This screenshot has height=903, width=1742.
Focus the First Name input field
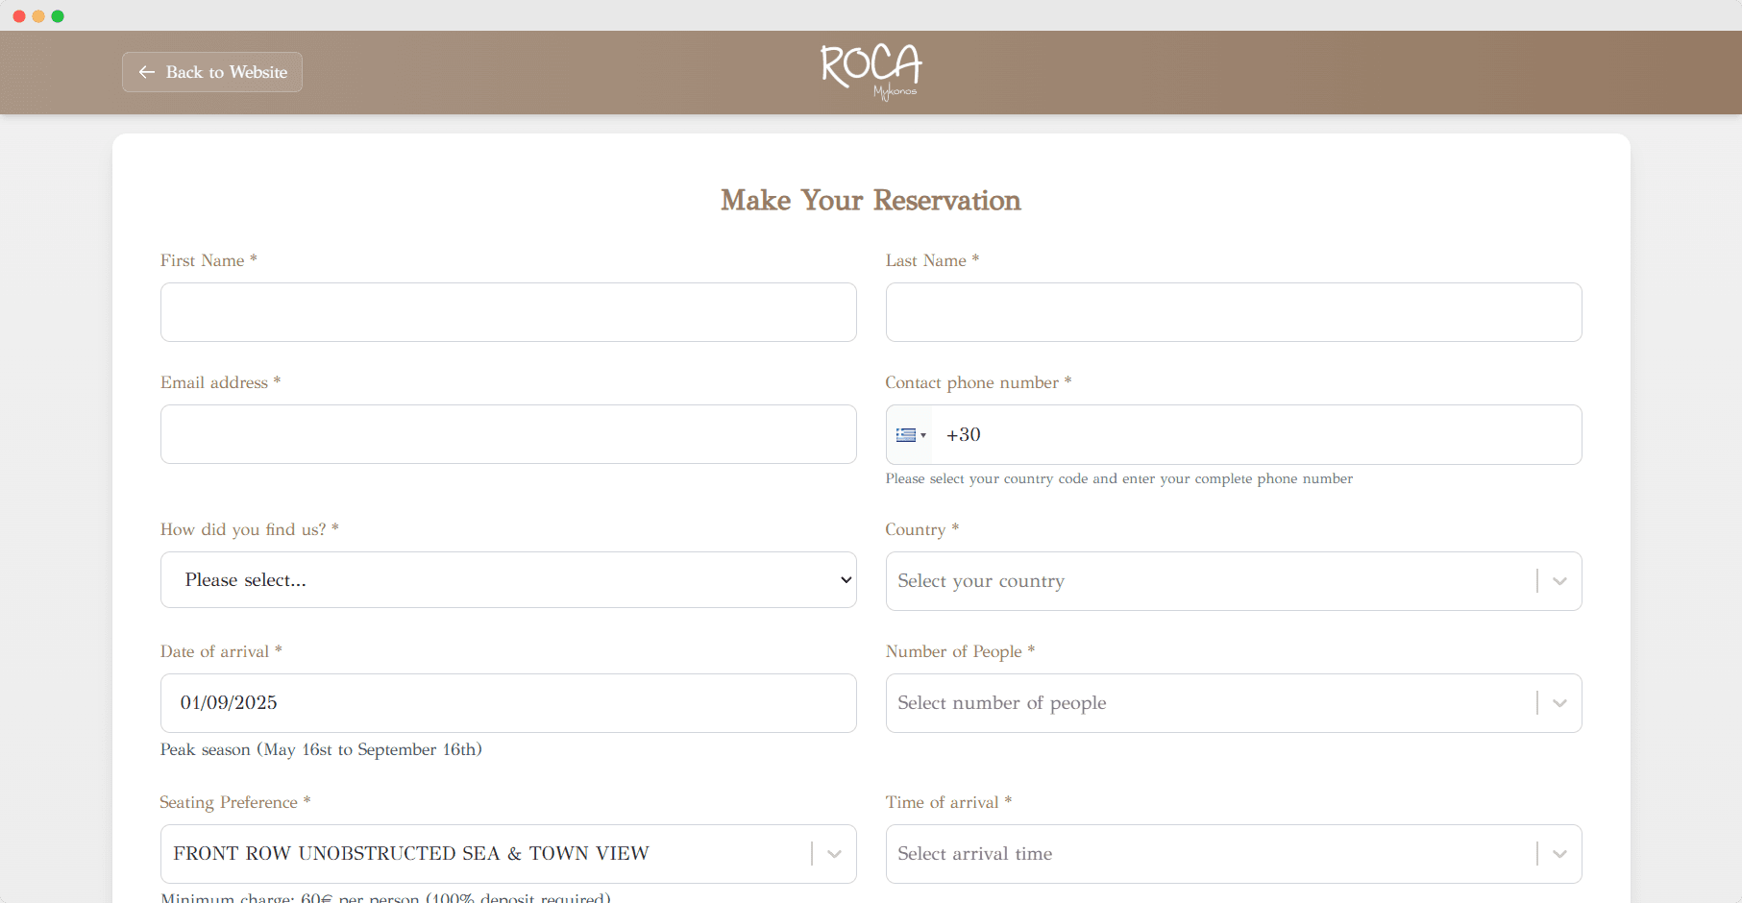click(508, 312)
